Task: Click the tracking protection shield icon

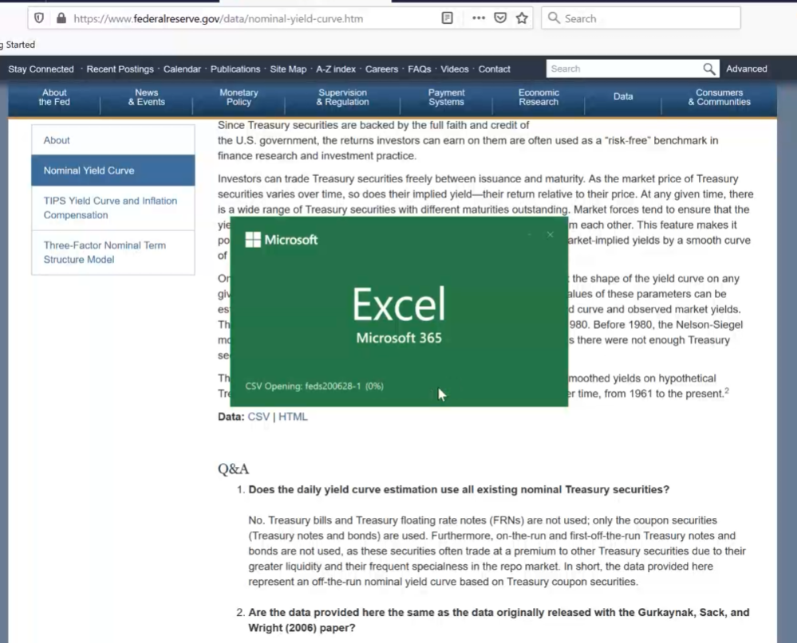Action: point(39,18)
